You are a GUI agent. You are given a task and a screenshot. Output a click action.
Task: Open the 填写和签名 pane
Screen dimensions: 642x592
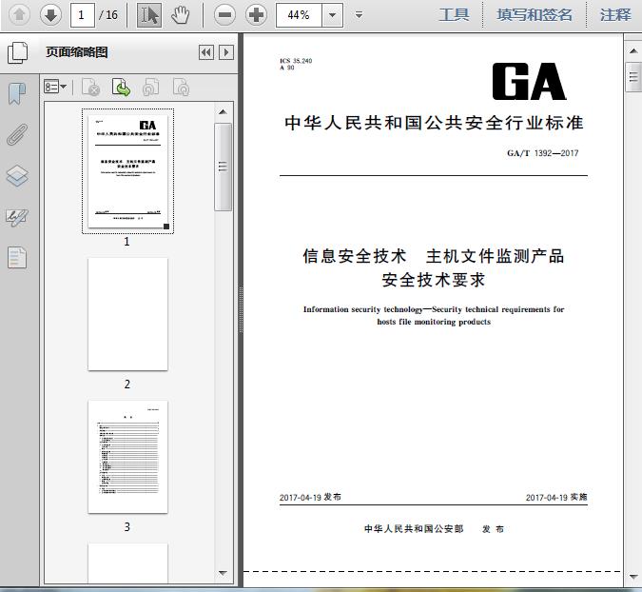tap(535, 15)
